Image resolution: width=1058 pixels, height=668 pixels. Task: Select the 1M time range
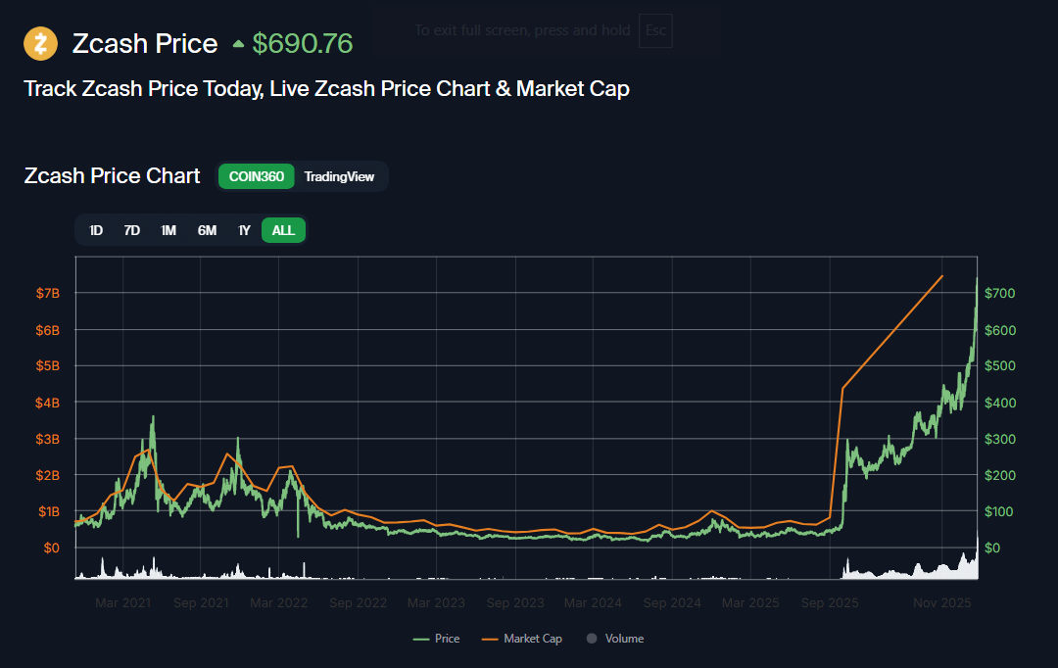[168, 230]
